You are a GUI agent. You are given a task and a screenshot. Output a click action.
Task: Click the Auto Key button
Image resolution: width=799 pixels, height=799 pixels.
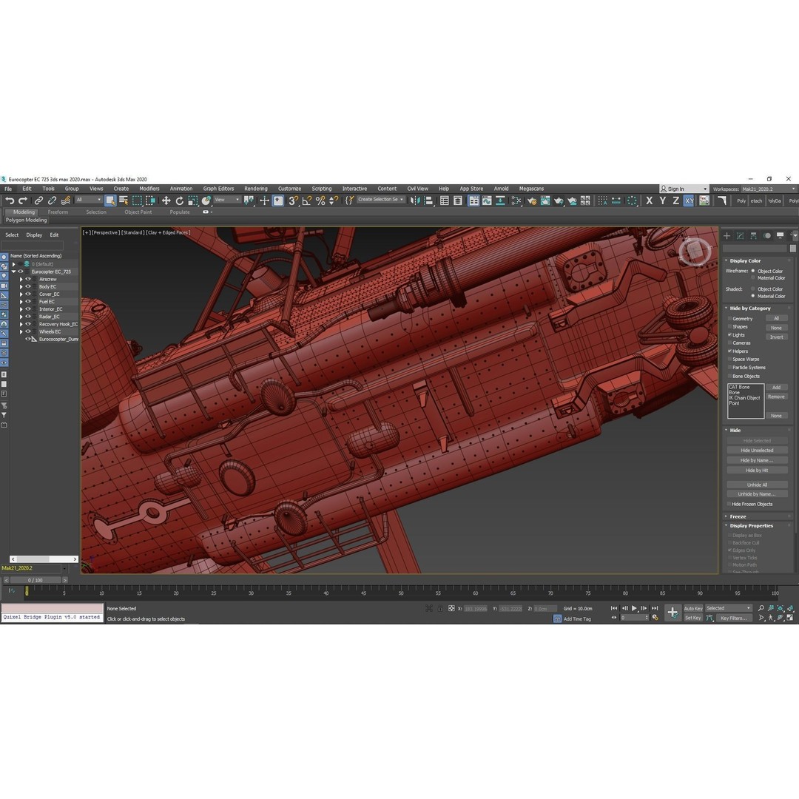pos(693,608)
